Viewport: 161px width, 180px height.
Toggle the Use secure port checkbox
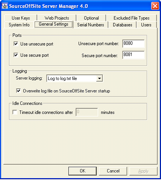tap(16, 55)
